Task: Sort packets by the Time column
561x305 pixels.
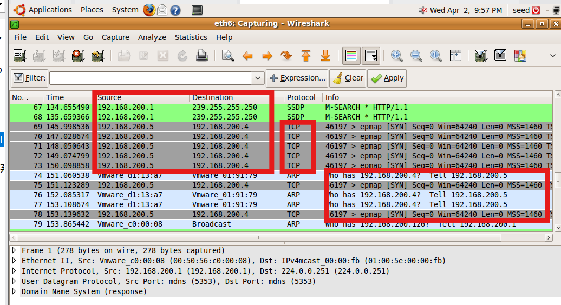Action: coord(68,97)
